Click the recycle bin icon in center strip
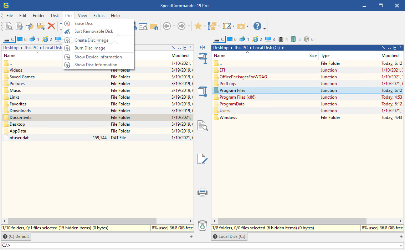The width and height of the screenshot is (405, 250). [202, 226]
